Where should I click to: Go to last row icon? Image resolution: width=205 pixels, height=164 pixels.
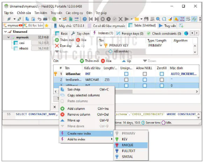97,19
